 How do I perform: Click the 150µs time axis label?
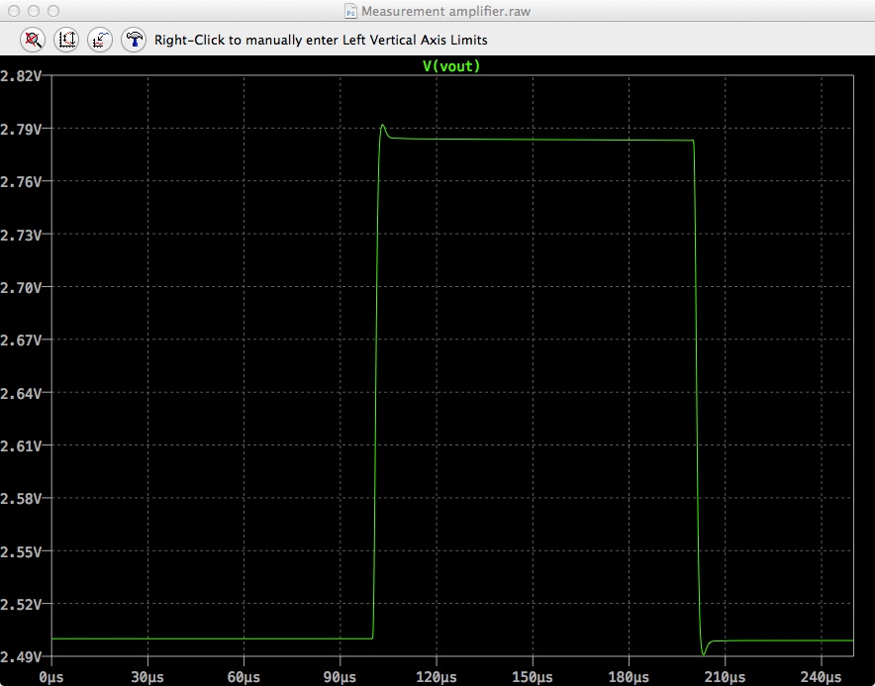coord(533,677)
